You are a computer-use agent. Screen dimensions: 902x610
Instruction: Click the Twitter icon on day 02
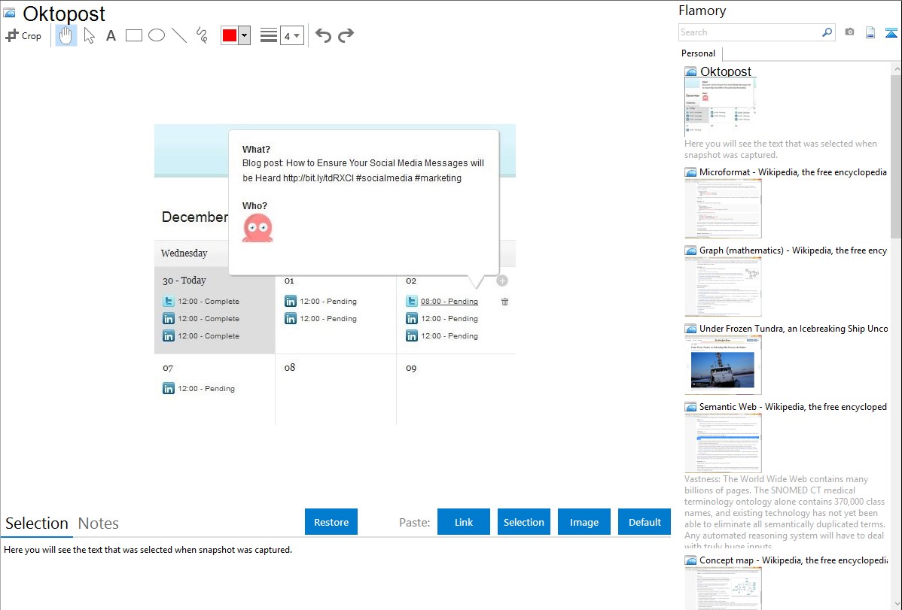click(411, 302)
